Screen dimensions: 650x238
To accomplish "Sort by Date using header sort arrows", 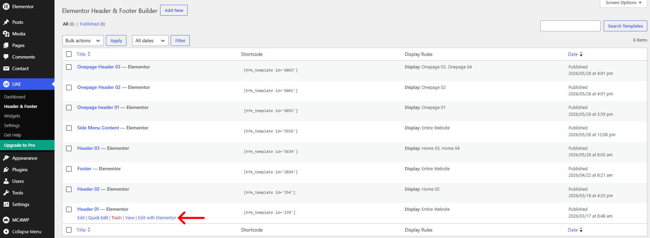I will 581,54.
